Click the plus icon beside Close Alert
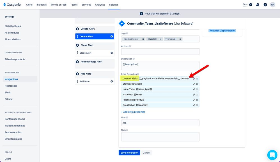Viewport: 280px width, 162px height. pos(77,45)
